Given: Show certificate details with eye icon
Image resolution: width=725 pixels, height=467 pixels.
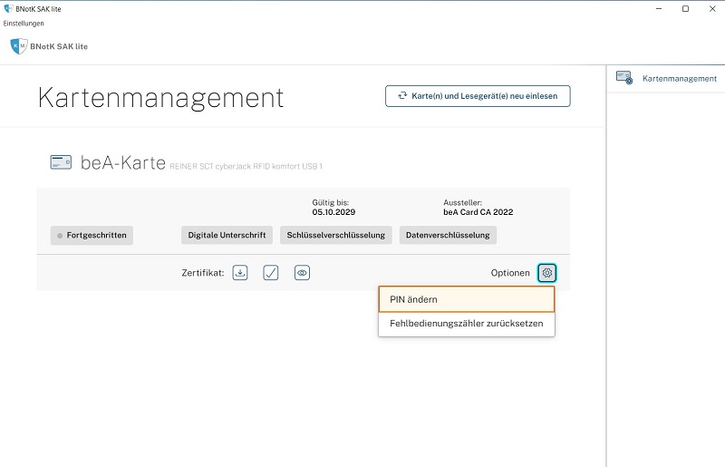Looking at the screenshot, I should 303,272.
